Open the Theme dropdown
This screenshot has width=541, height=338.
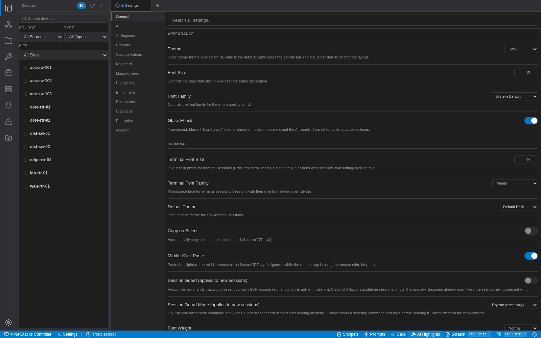click(x=521, y=49)
